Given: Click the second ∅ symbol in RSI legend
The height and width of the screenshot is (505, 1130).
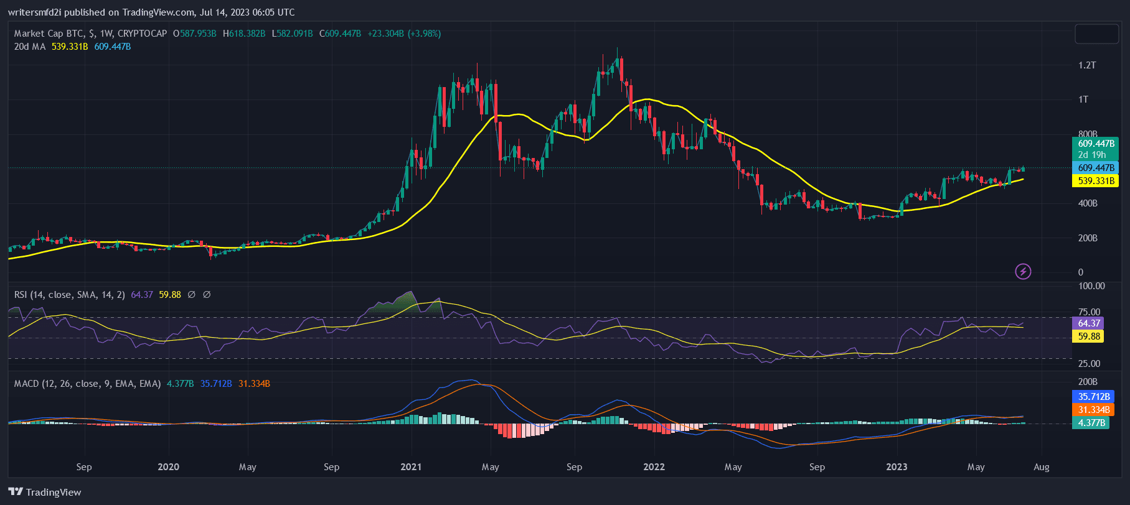Looking at the screenshot, I should (x=207, y=295).
